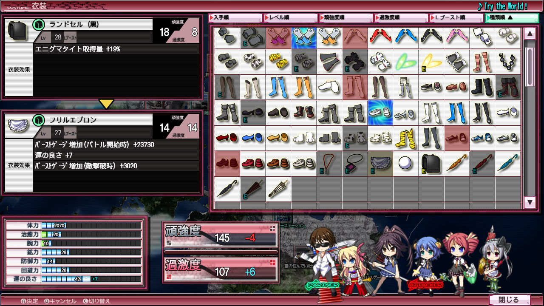Screen dimensions: 544x306
Task: Select the black randoseru backpack in grid
Action: coord(431,164)
